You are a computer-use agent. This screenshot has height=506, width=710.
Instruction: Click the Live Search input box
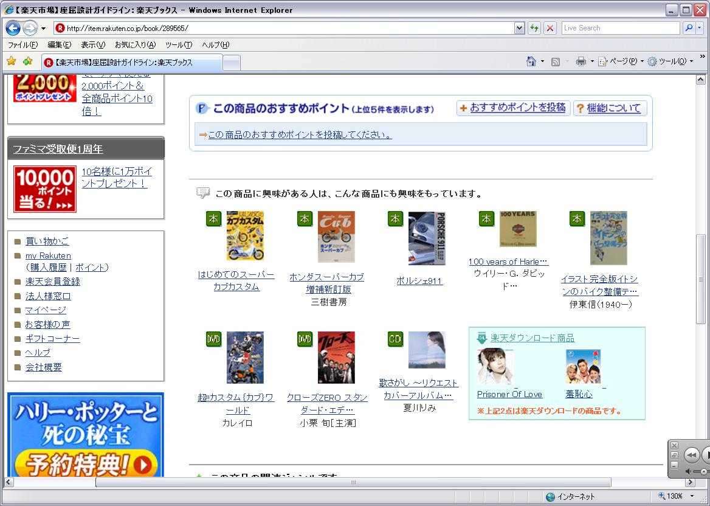coord(621,28)
